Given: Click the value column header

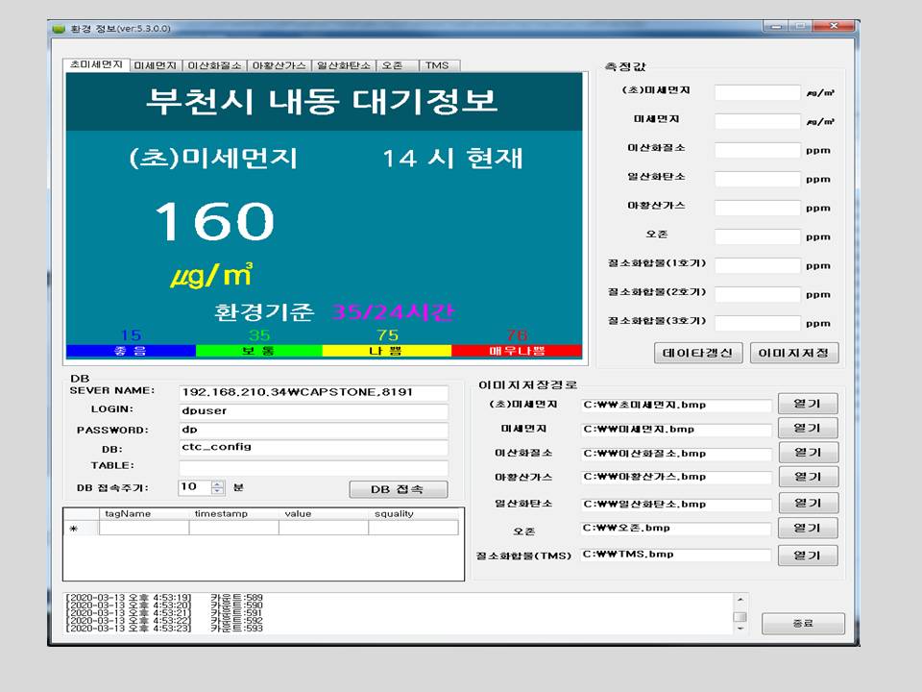Looking at the screenshot, I should [x=324, y=513].
